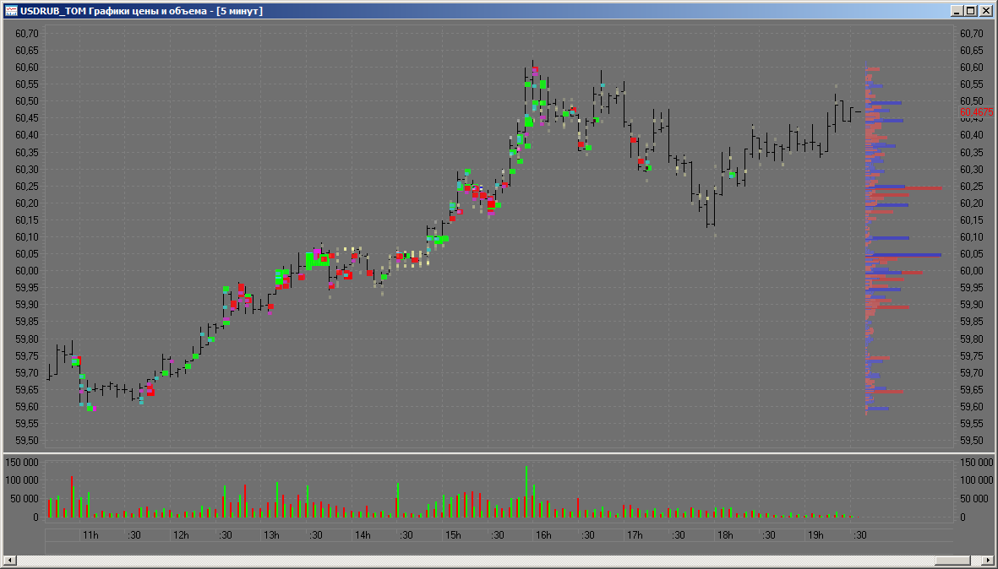The width and height of the screenshot is (998, 569).
Task: Click the 19h label on time axis
Action: tap(815, 535)
